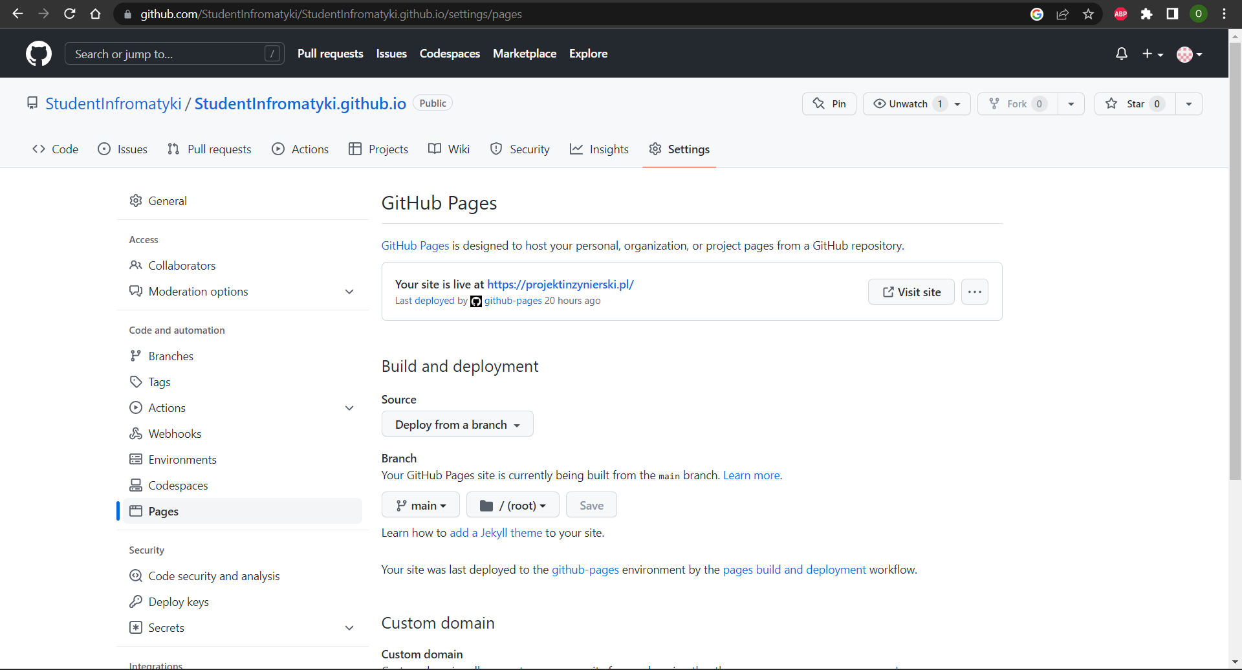Switch to the Insights tab
1242x670 pixels.
599,149
